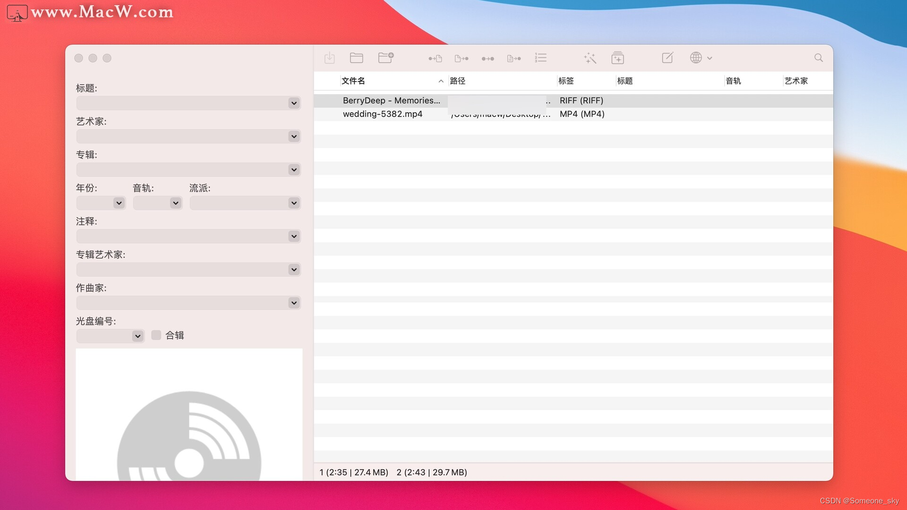Screen dimensions: 907x510
Task: Click the edit pencil-square toolbar icon
Action: click(x=667, y=58)
